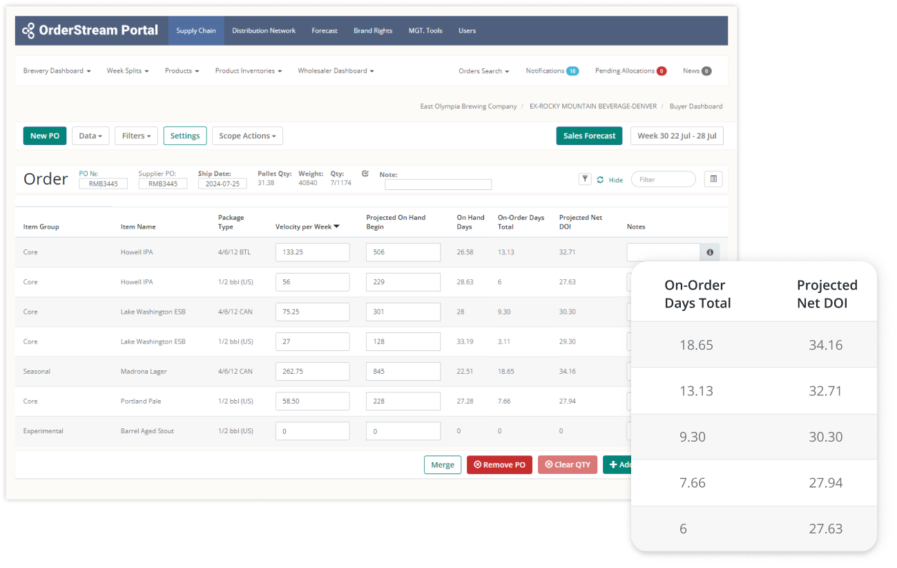897x568 pixels.
Task: Expand the Scope Actions dropdown
Action: click(x=247, y=136)
